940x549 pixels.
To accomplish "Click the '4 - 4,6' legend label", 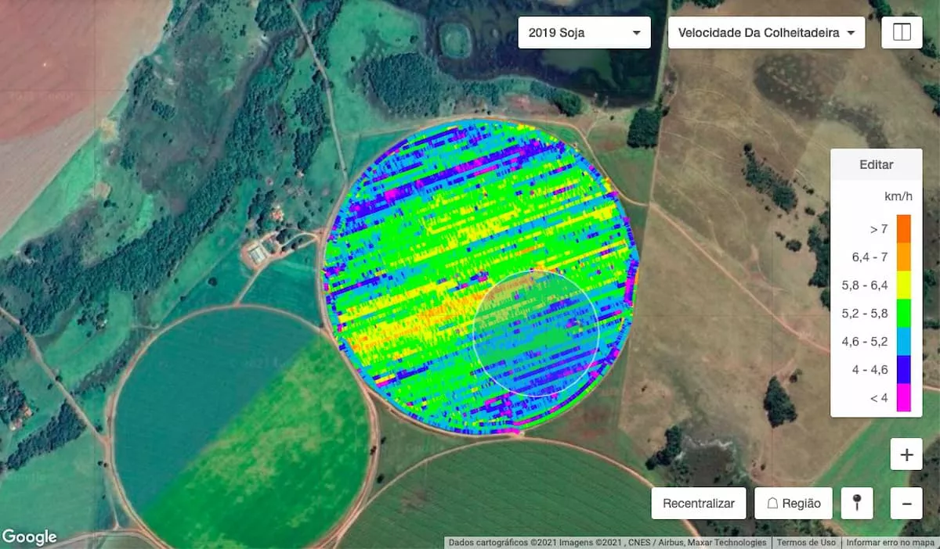I will click(869, 370).
